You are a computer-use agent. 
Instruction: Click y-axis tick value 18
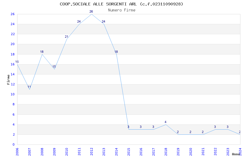coord(13,54)
